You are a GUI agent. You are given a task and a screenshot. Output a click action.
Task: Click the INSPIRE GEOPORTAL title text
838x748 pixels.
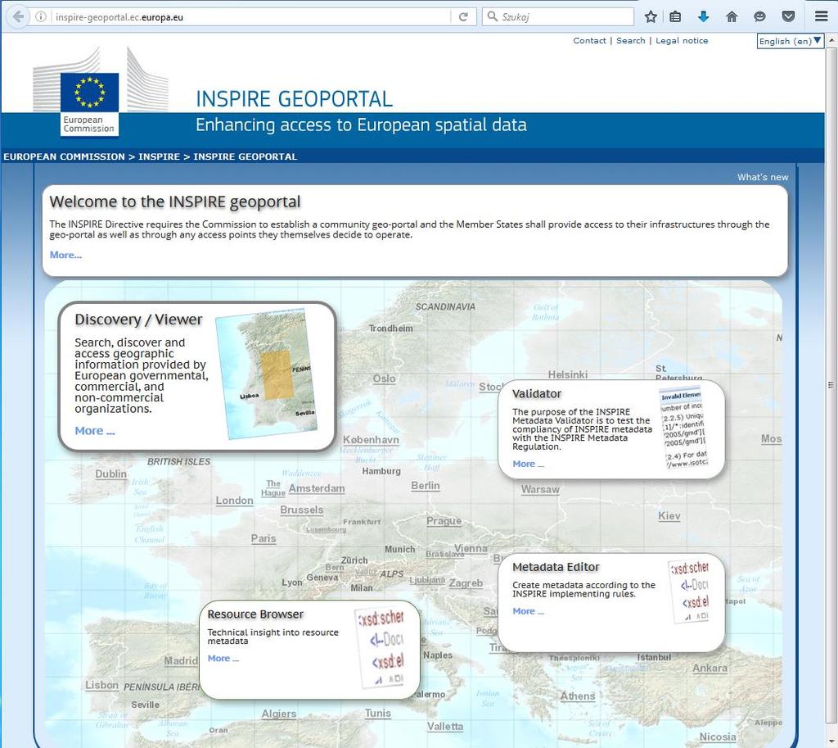(294, 99)
